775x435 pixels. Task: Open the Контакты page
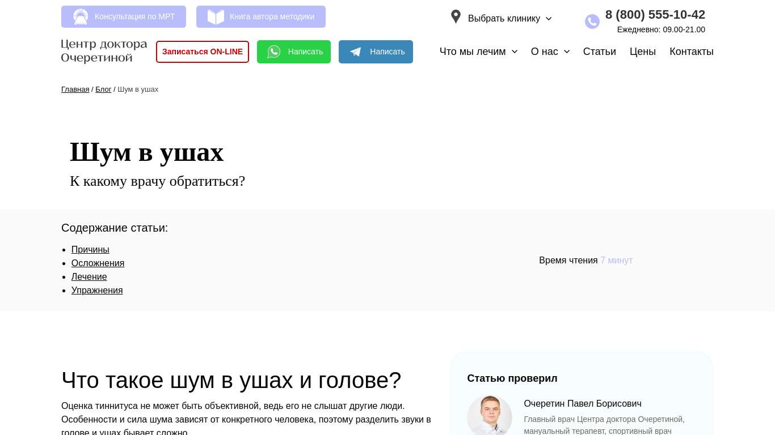(x=691, y=52)
